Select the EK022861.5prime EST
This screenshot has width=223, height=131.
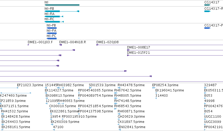[x=51, y=114]
